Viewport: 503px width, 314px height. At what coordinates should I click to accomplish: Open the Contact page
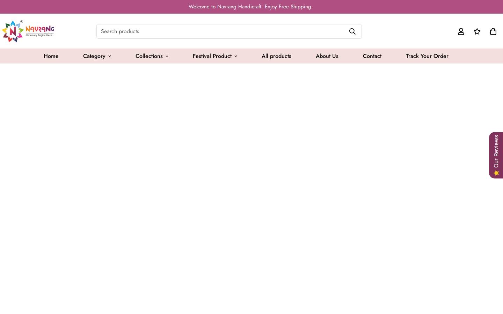pos(372,56)
